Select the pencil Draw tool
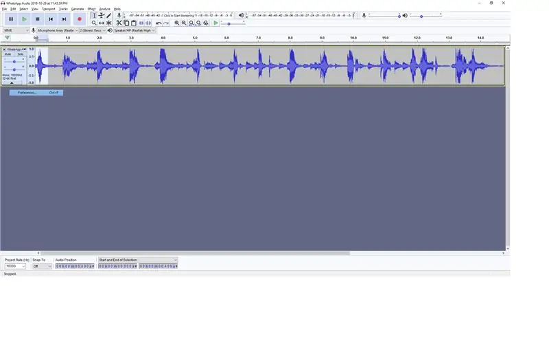 pyautogui.click(x=108, y=15)
